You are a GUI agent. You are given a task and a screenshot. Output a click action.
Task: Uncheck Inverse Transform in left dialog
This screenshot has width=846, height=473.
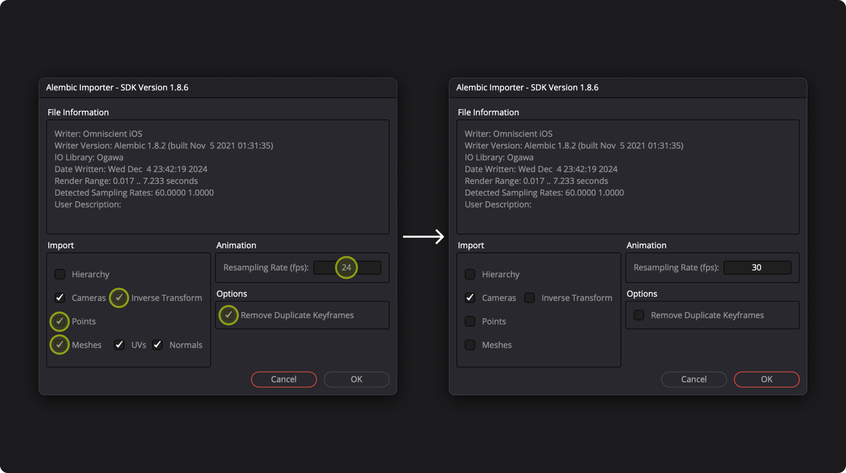click(119, 298)
